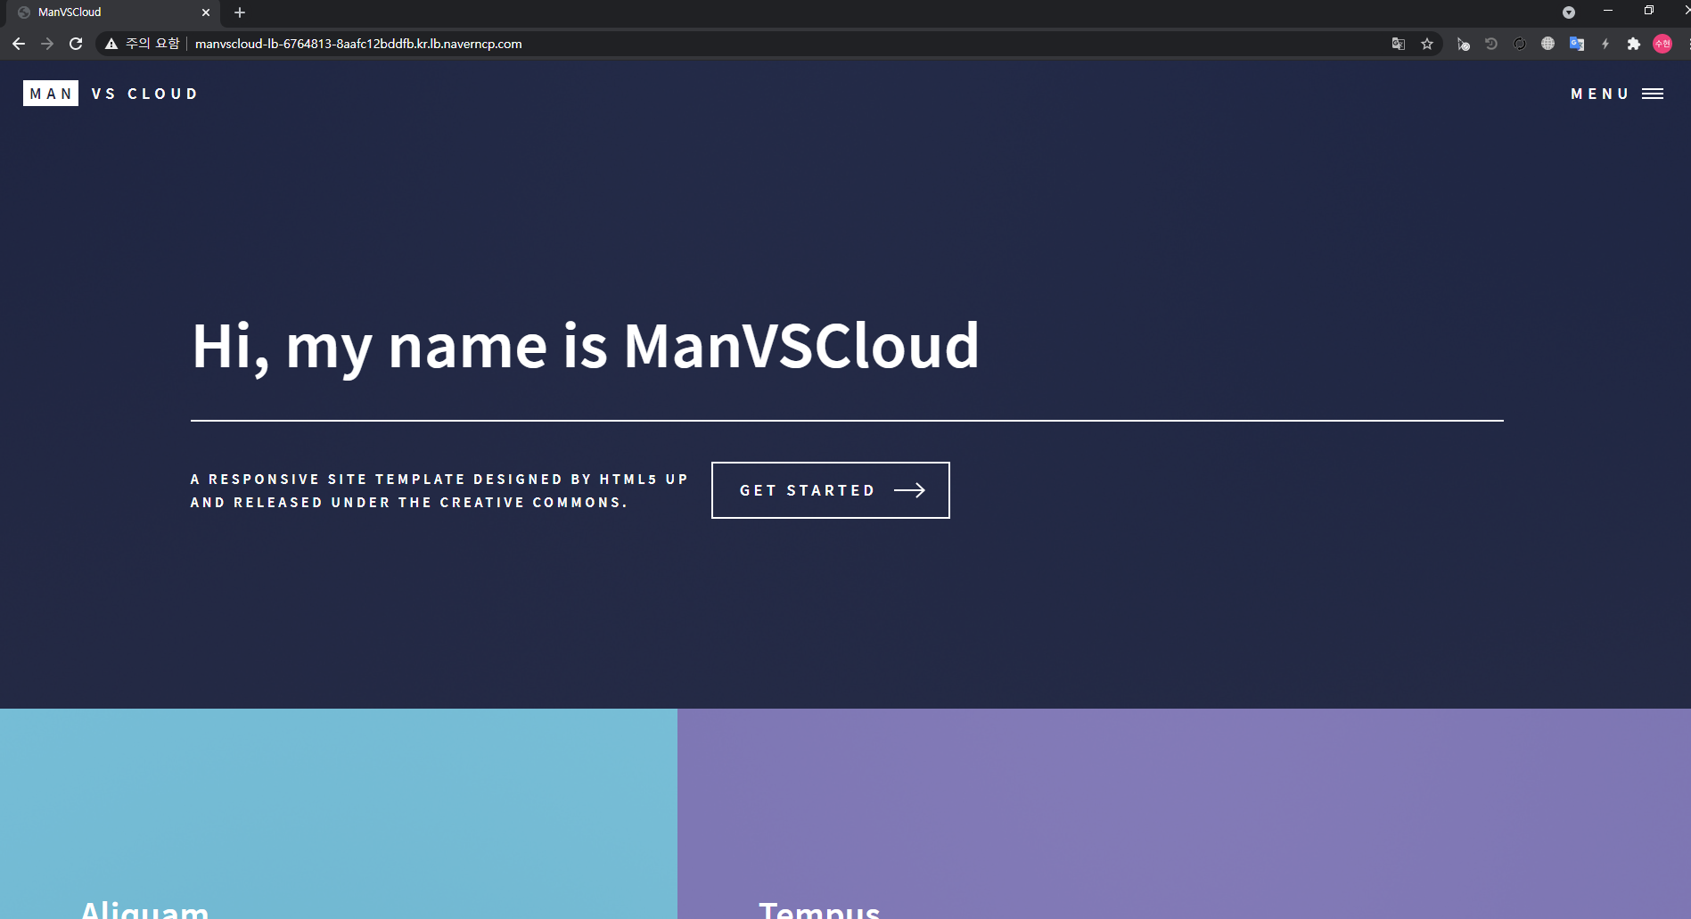Click the globe extension icon

(x=1548, y=43)
